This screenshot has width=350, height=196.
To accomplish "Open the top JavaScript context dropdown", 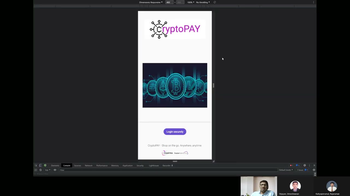I will pos(47,170).
